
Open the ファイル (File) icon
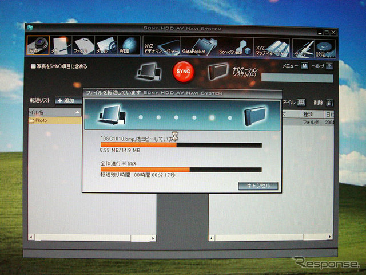coord(83,45)
